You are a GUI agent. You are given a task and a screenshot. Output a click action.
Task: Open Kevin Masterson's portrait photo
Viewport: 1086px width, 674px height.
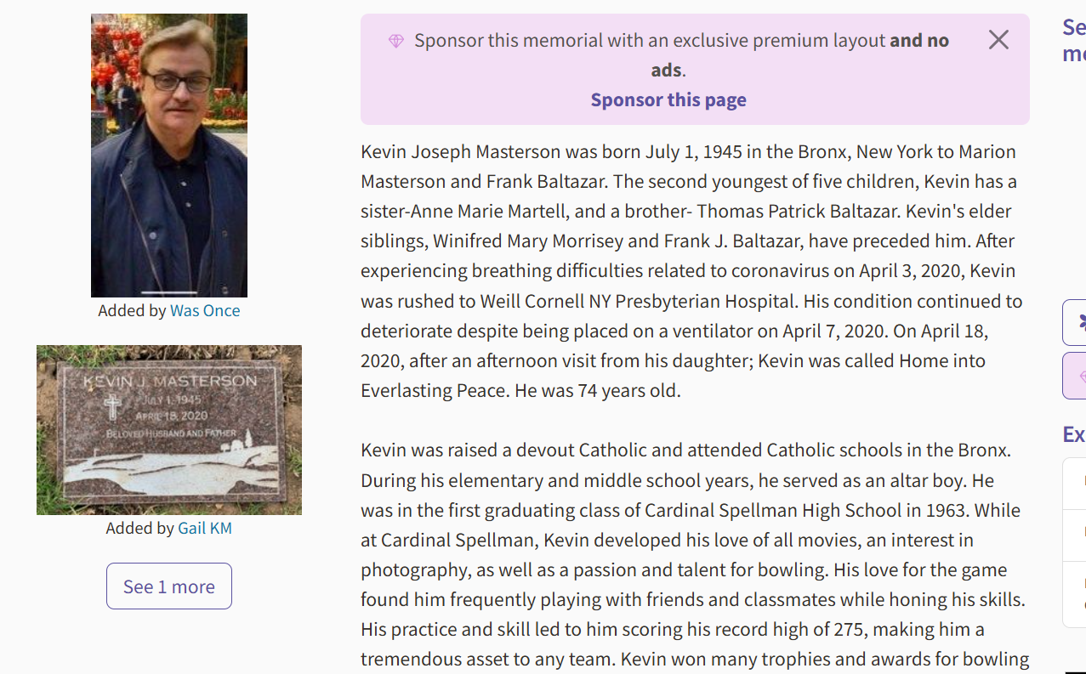[x=169, y=155]
